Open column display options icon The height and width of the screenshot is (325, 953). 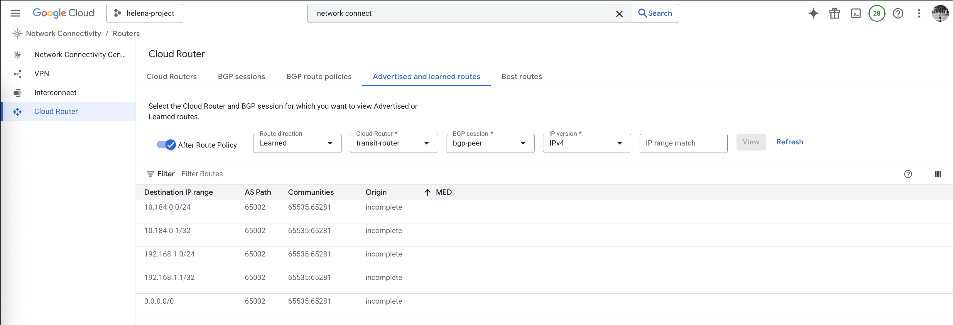pyautogui.click(x=938, y=174)
